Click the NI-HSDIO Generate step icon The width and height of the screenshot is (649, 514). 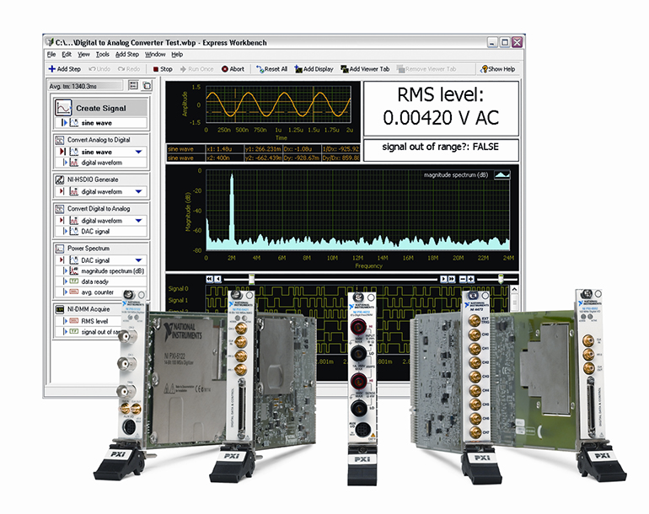click(60, 179)
